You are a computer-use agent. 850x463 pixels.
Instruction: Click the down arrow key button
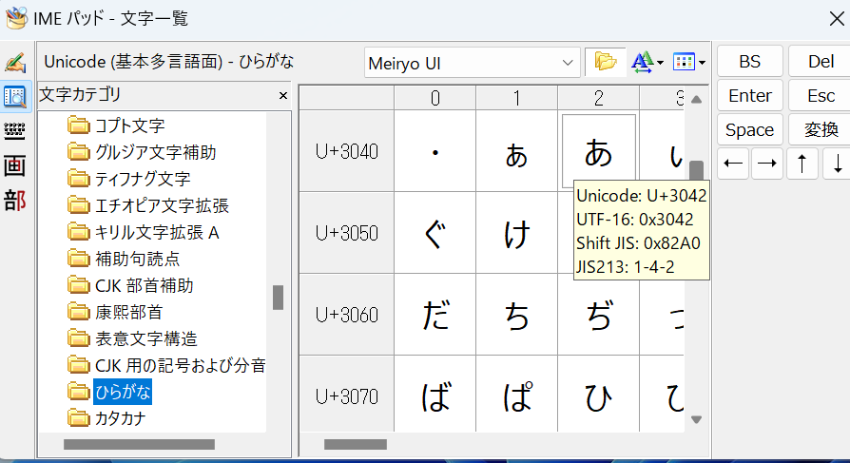tap(837, 164)
